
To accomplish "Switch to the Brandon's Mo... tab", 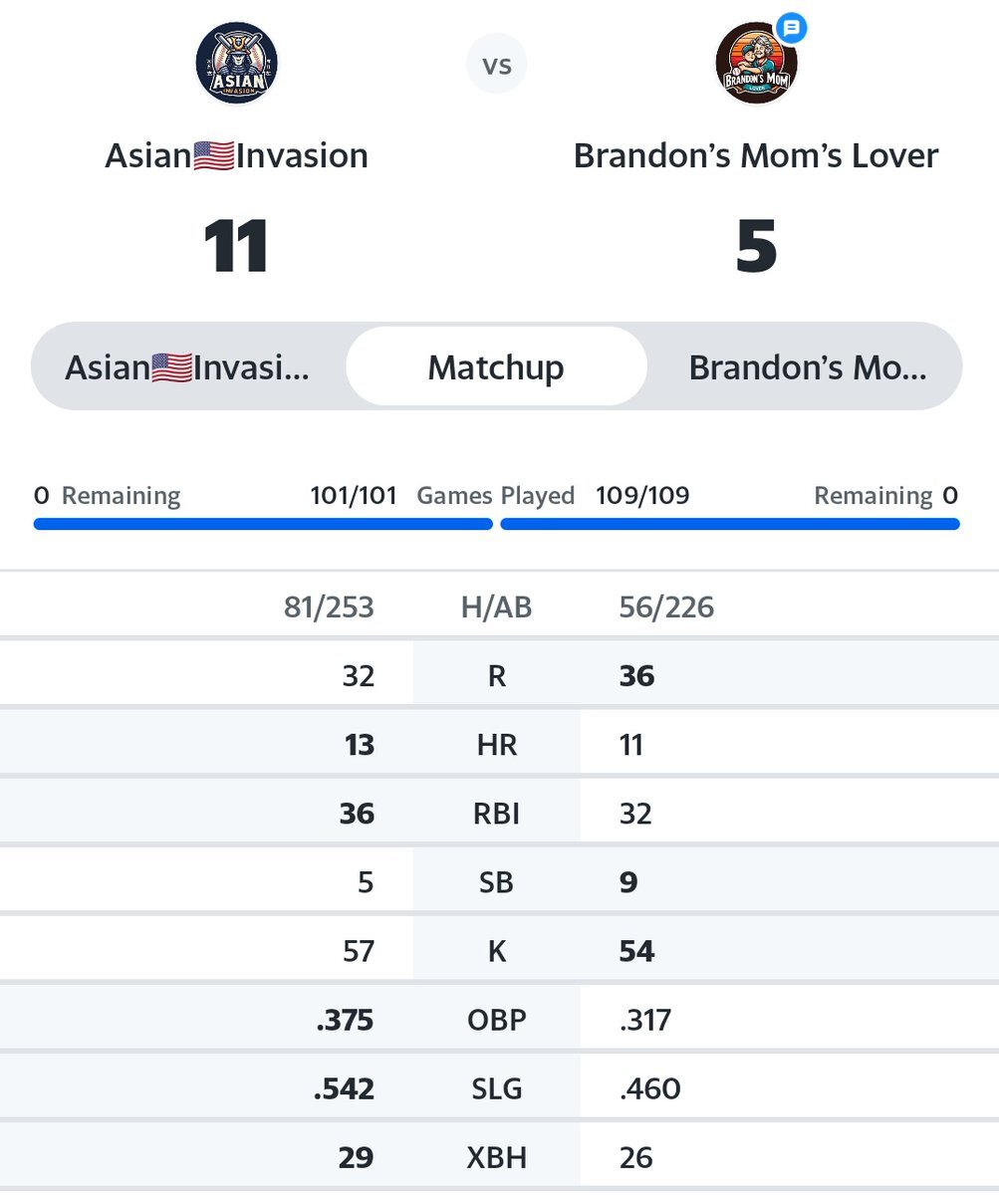I will pos(808,367).
